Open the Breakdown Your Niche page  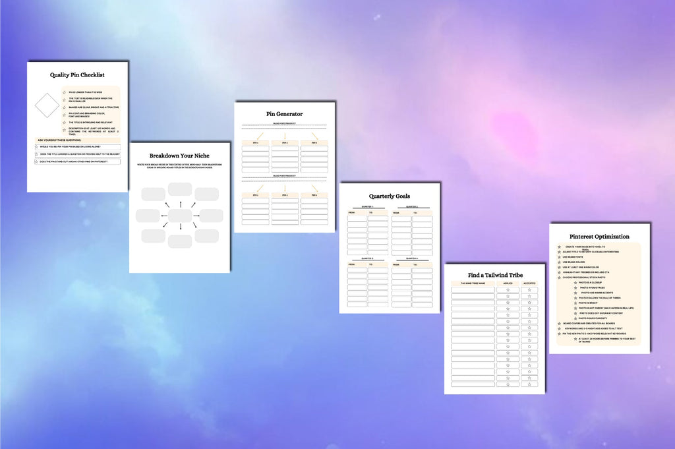point(179,208)
